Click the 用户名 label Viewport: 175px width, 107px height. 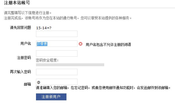click(26, 43)
